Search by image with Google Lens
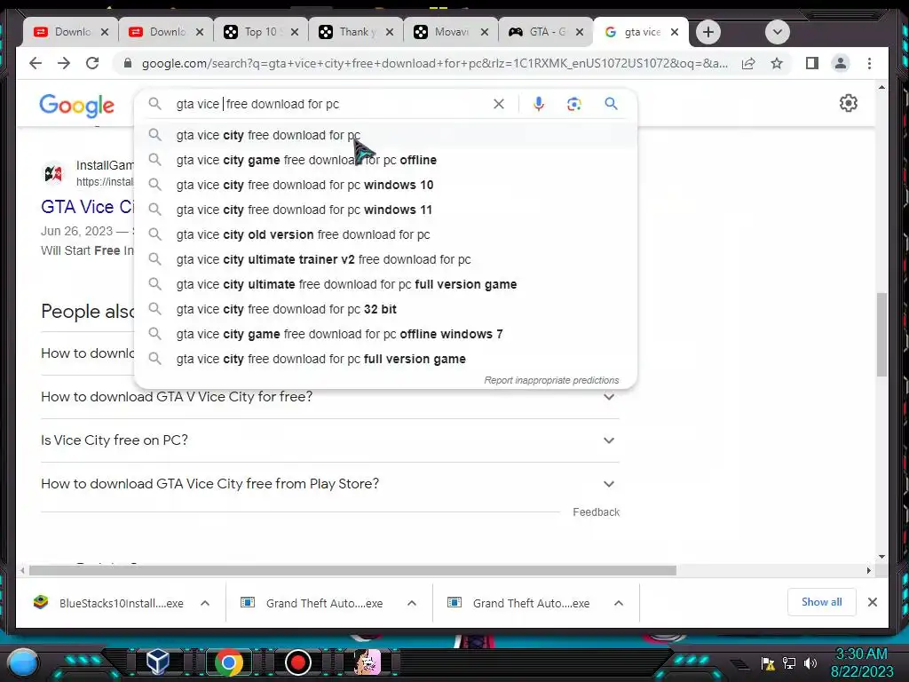 click(x=574, y=104)
